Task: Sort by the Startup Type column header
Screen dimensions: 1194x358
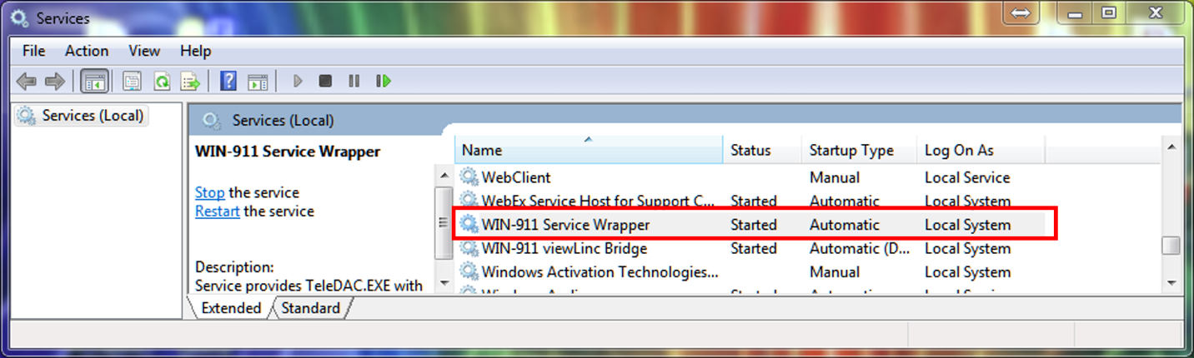Action: point(859,151)
